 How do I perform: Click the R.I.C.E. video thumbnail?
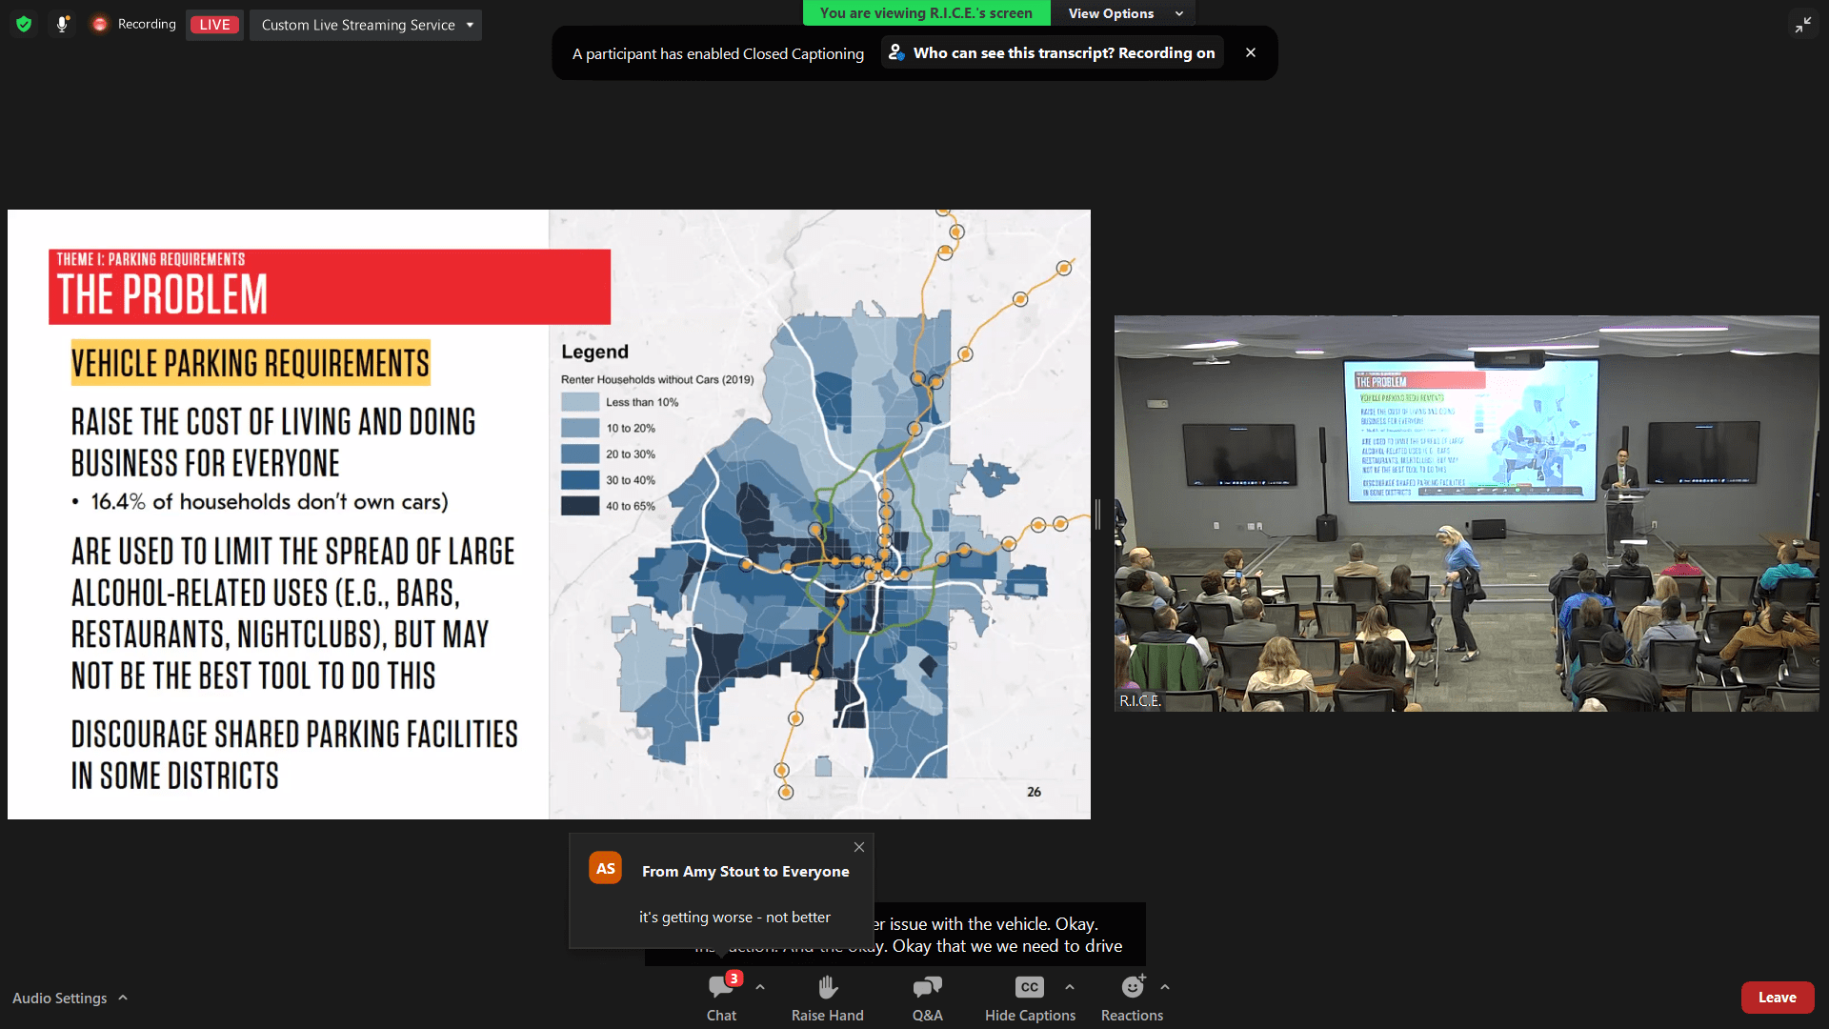tap(1466, 514)
